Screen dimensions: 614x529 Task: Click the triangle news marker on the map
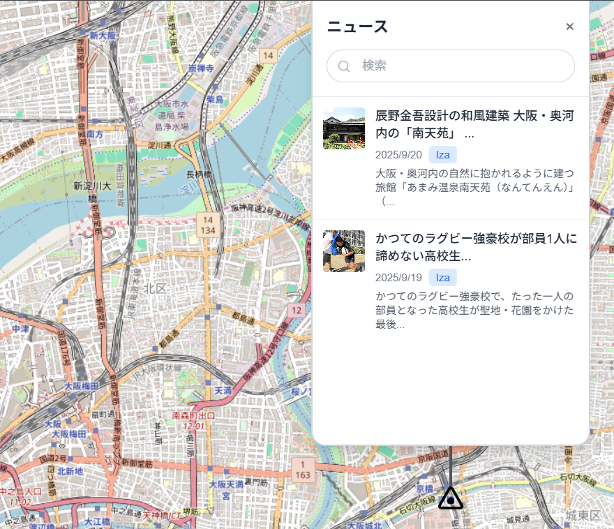[451, 499]
